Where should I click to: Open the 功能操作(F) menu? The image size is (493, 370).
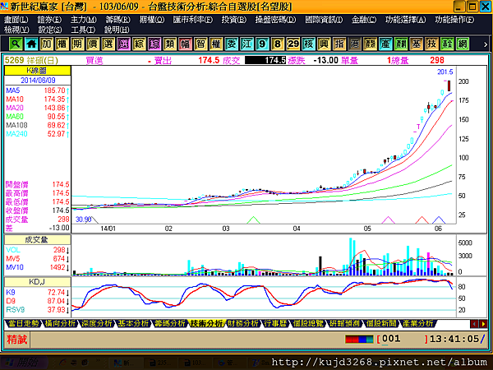pos(454,20)
